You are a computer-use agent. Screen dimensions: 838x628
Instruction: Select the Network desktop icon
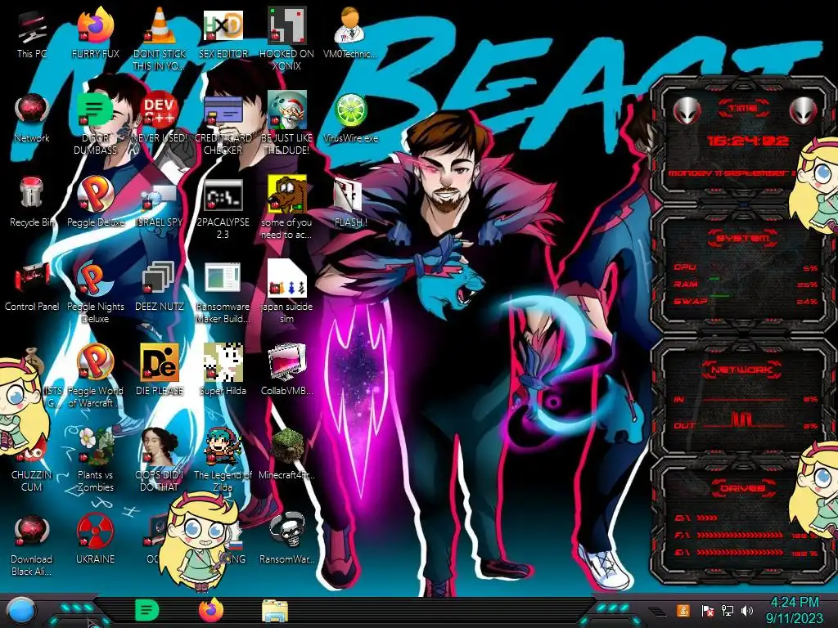pyautogui.click(x=32, y=119)
